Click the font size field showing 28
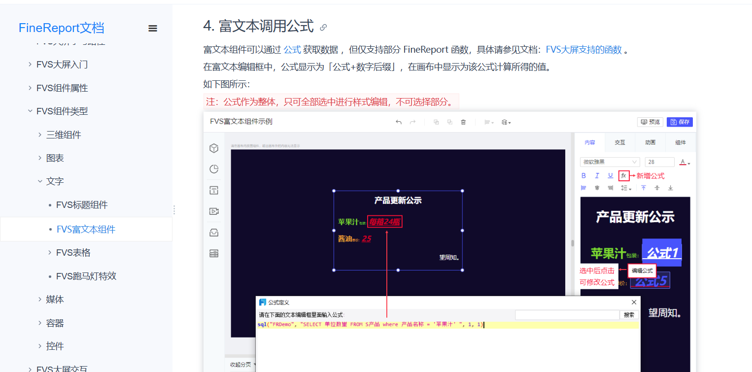The height and width of the screenshot is (372, 752). [659, 162]
